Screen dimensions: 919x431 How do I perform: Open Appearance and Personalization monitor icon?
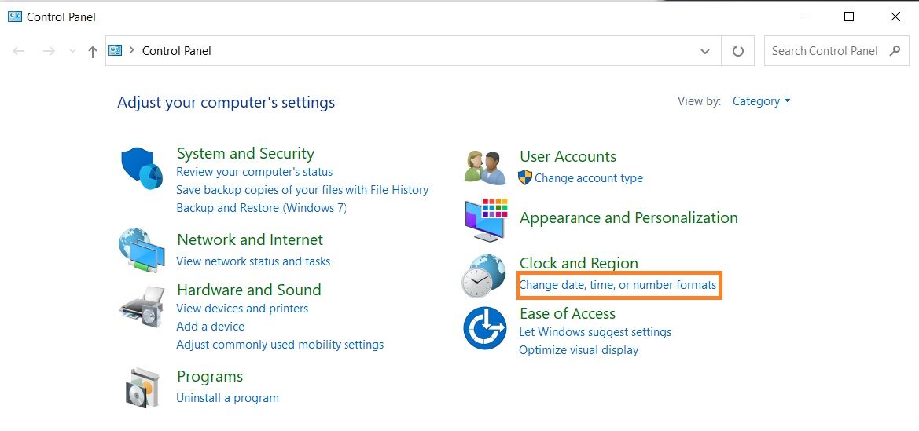(x=486, y=220)
